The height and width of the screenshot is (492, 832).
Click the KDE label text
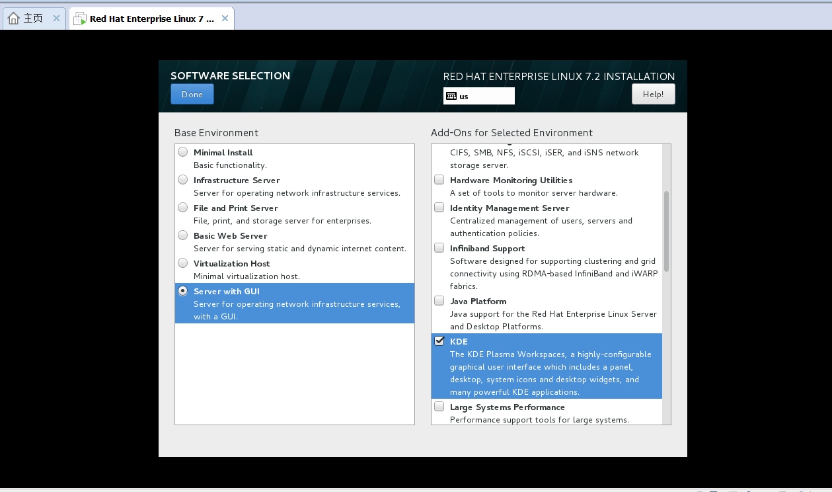[x=459, y=342]
